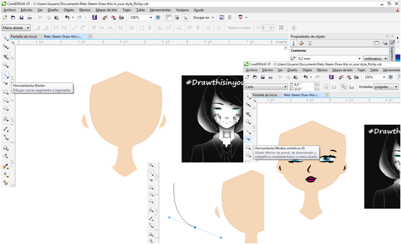Open 0,2 mm outline width dropdown

360,59
